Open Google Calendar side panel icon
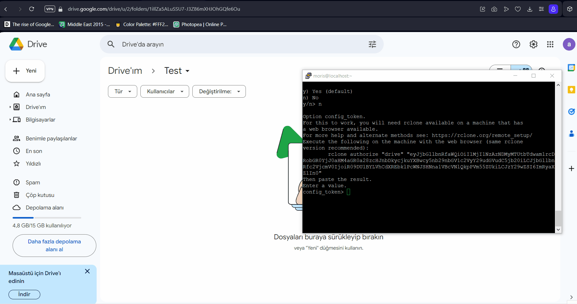 571,68
